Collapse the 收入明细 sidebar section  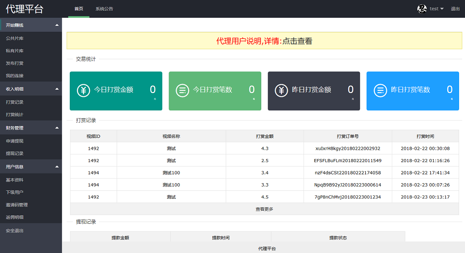(57, 89)
